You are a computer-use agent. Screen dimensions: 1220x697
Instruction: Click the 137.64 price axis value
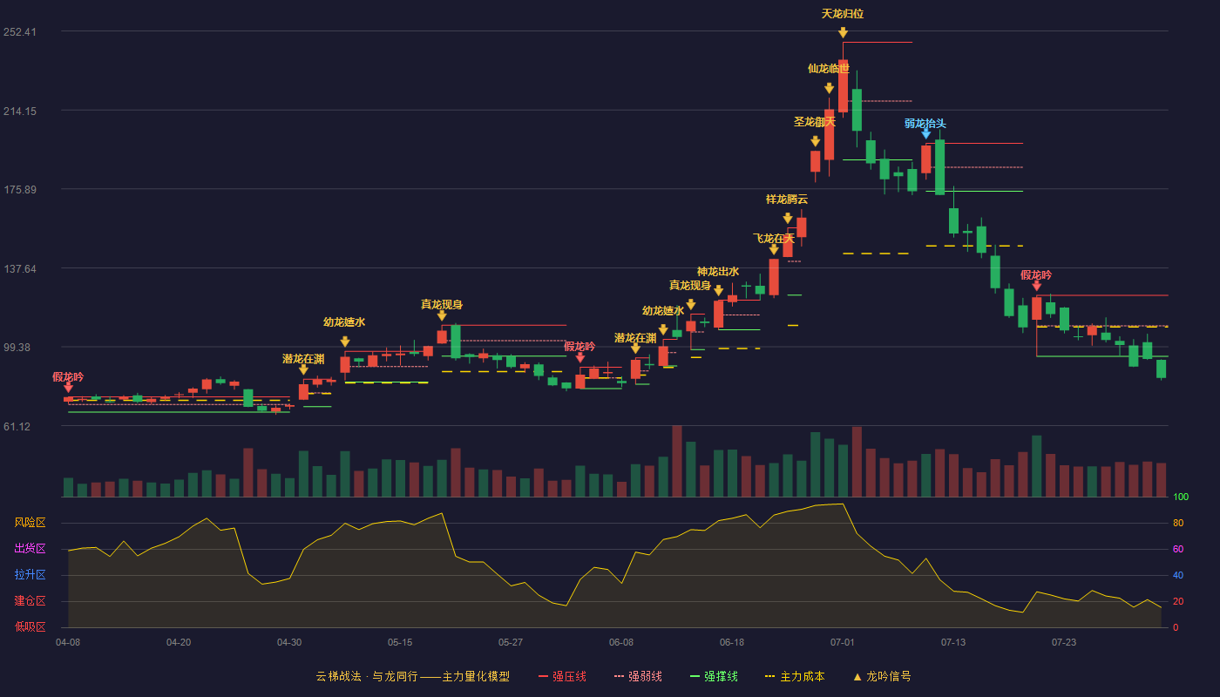coord(19,268)
